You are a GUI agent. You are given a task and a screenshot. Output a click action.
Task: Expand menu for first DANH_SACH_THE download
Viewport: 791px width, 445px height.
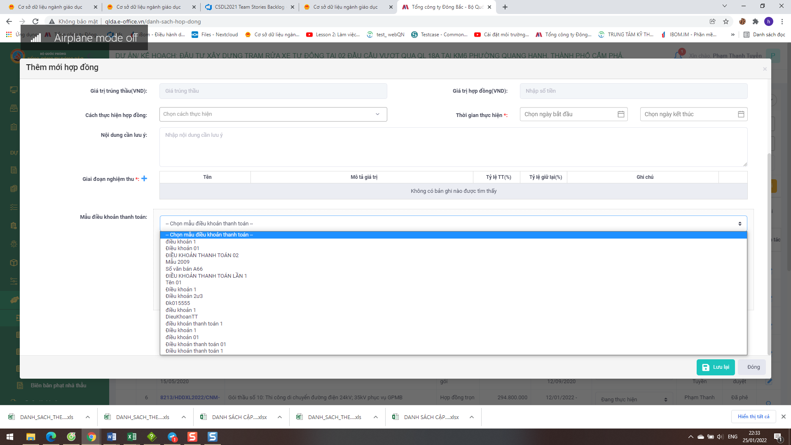click(88, 417)
